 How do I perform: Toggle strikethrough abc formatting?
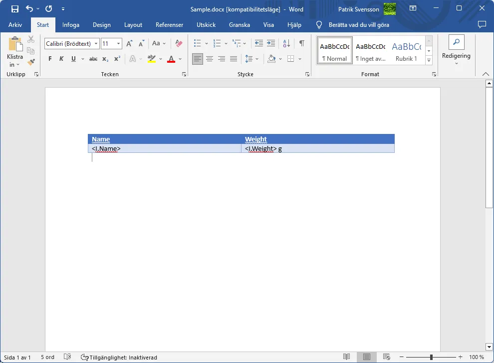[x=93, y=59]
